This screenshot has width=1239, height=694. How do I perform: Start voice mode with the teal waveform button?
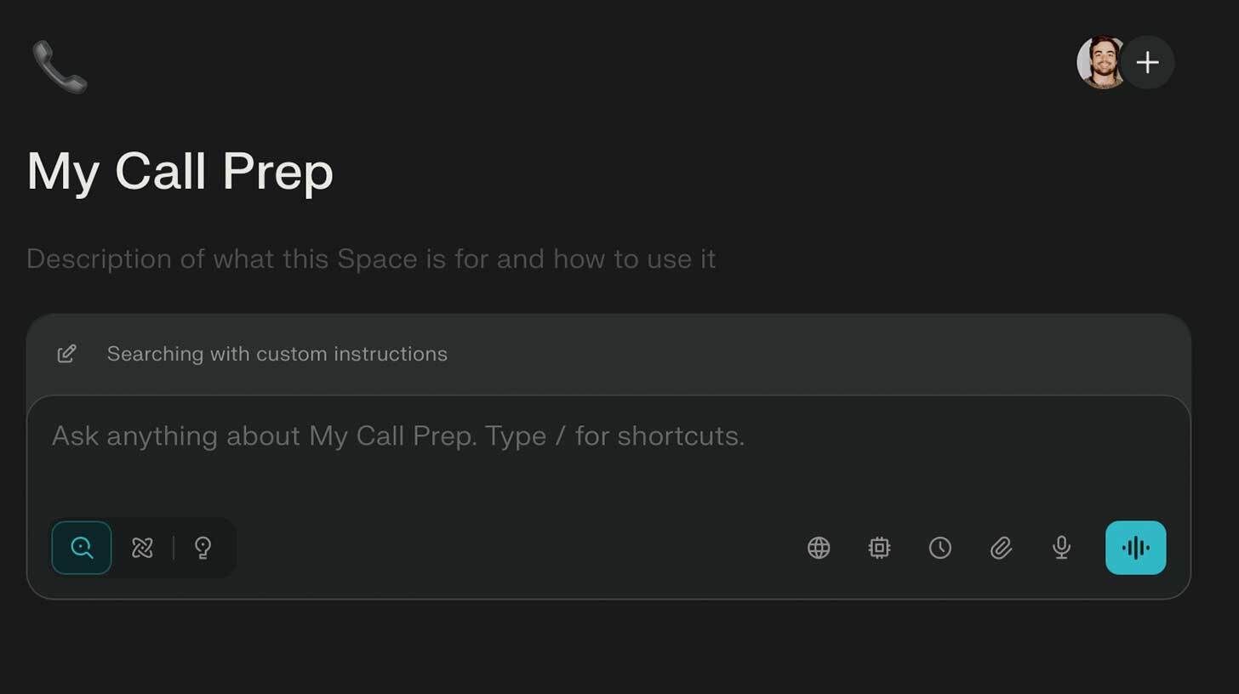(1135, 548)
